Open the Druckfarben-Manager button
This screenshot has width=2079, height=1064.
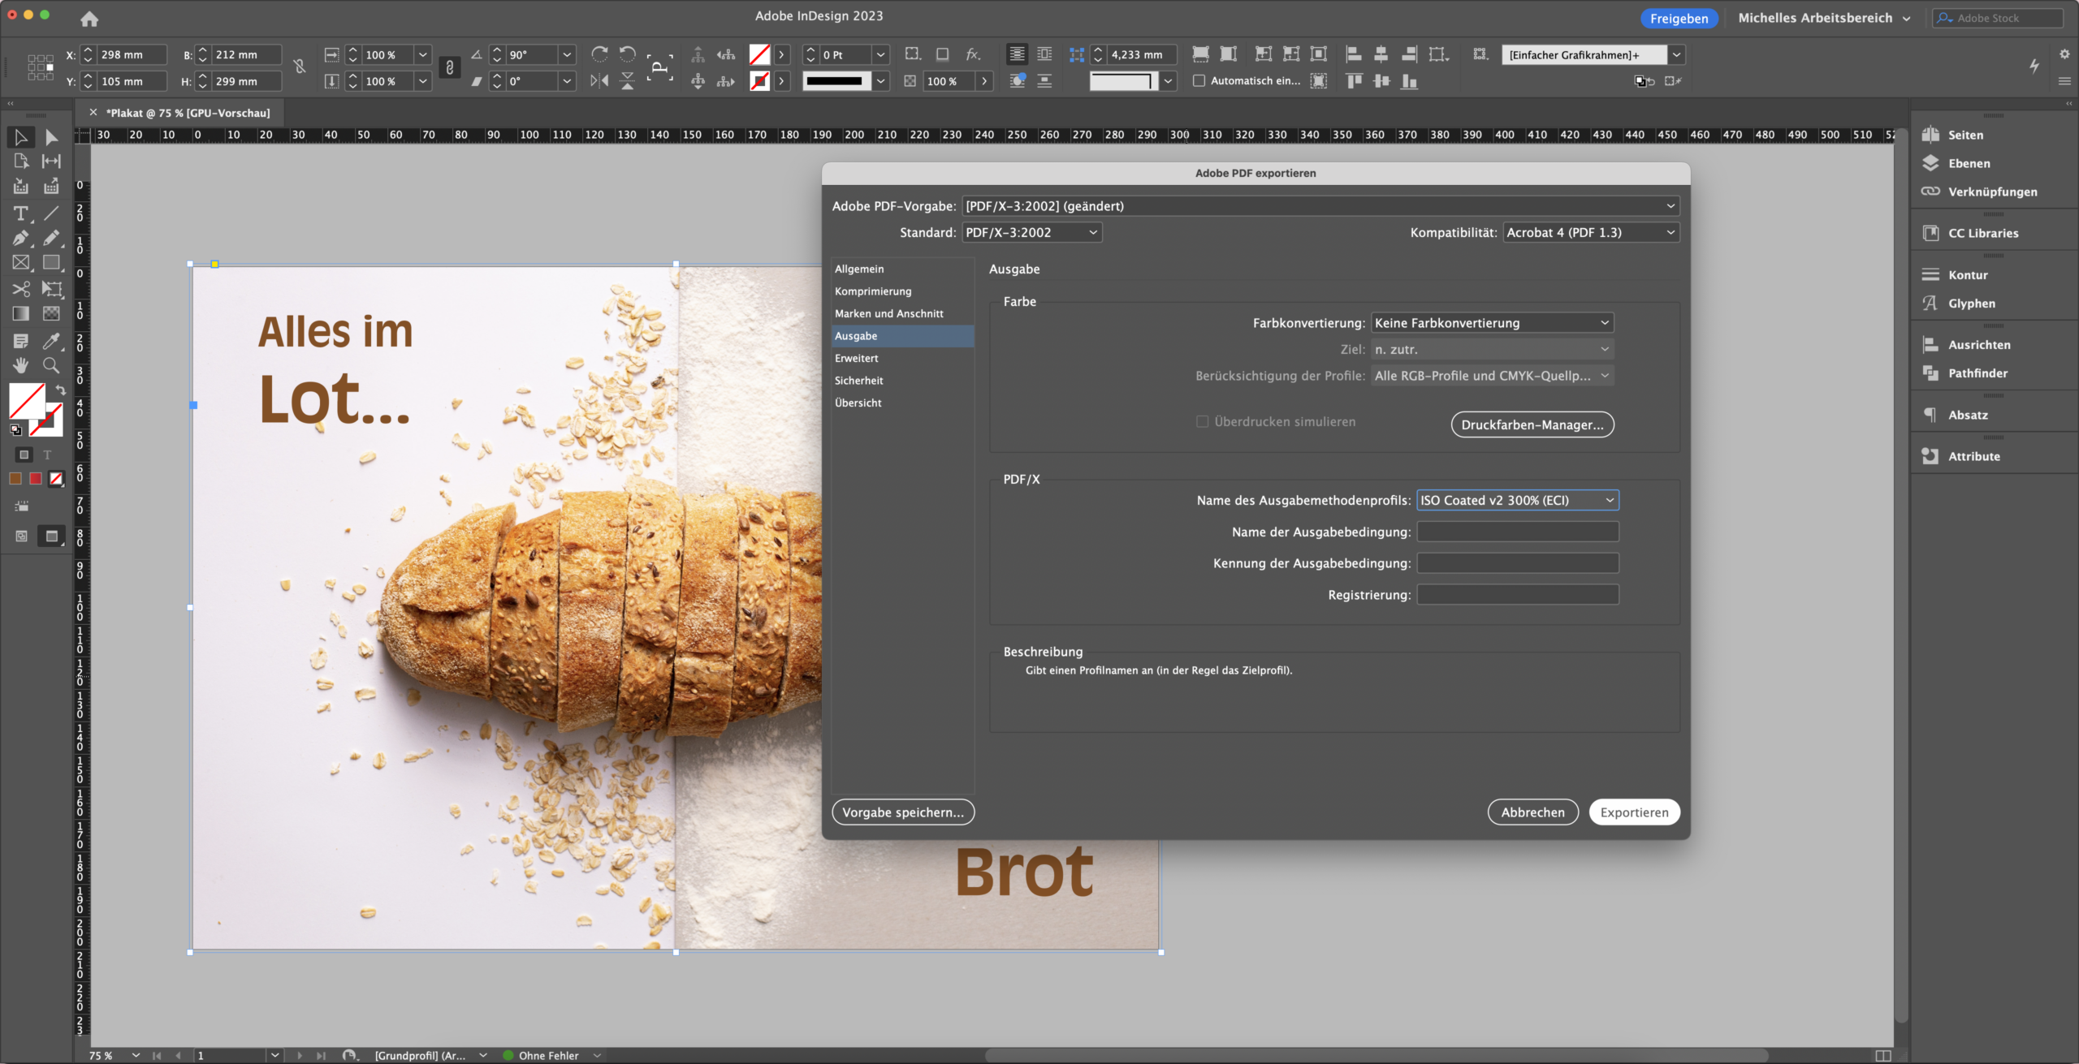1532,425
